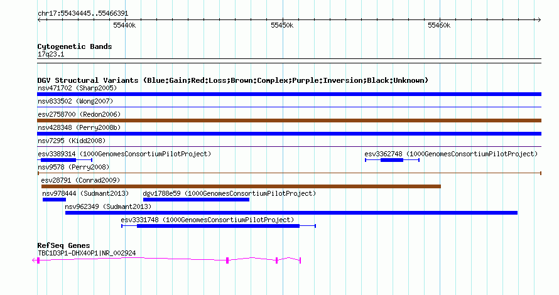Screen dimensions: 559x295
Task: Open the nsv7295 (Kidd2008) label
Action: [x=72, y=141]
